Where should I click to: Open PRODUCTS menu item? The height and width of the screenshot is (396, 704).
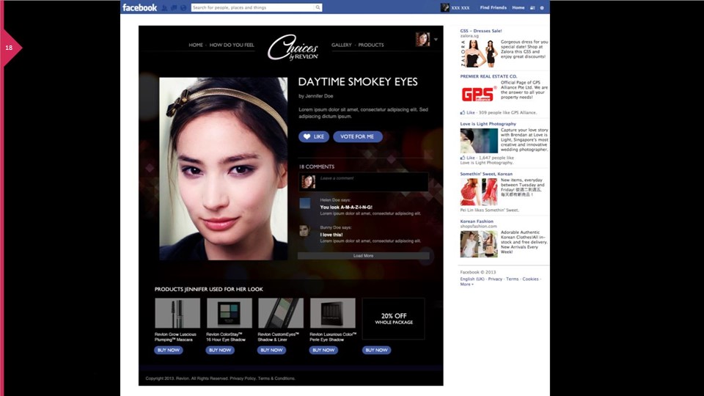371,45
